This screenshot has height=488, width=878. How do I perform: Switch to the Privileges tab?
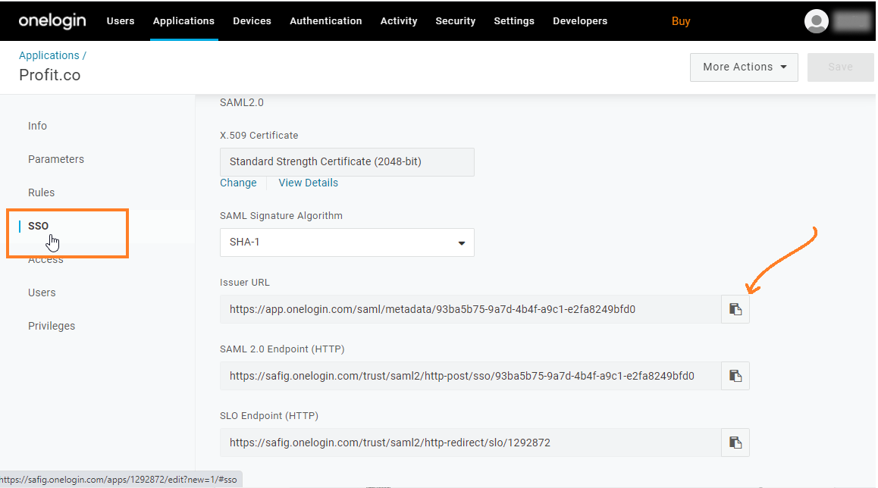(x=52, y=327)
